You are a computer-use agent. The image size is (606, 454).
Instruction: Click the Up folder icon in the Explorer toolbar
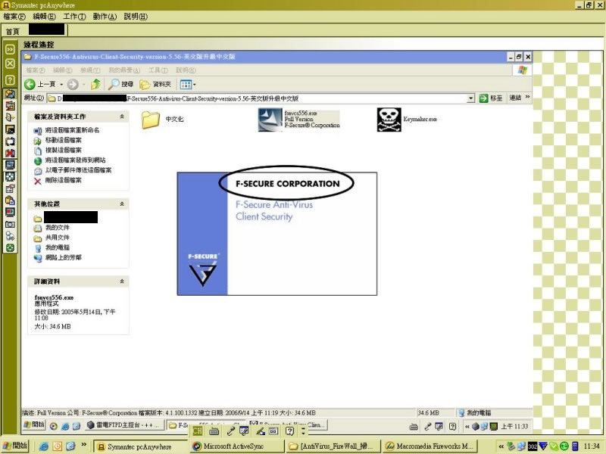tap(95, 84)
